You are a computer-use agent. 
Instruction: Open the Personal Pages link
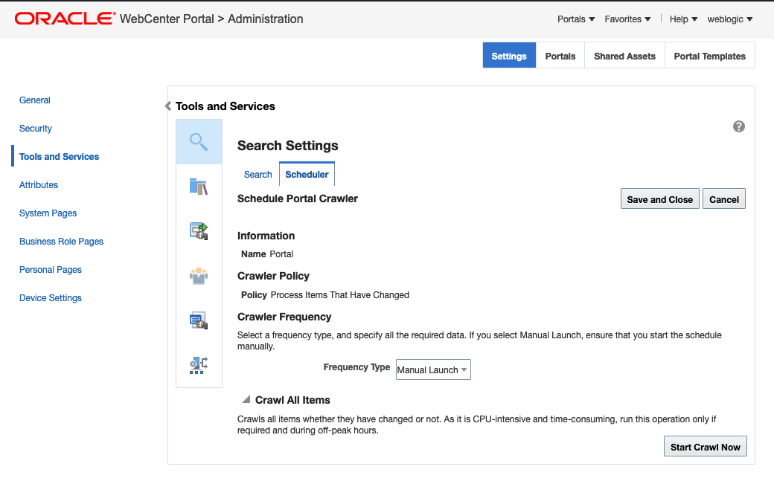(51, 270)
